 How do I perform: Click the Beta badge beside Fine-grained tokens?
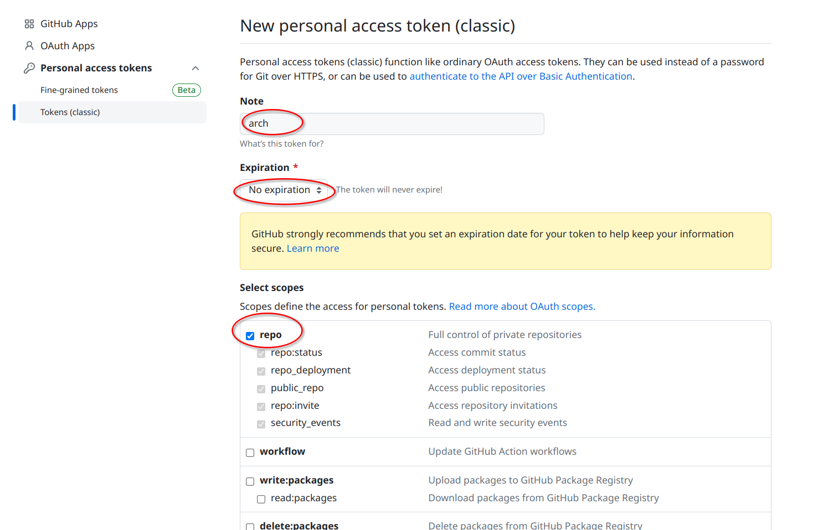pyautogui.click(x=187, y=90)
